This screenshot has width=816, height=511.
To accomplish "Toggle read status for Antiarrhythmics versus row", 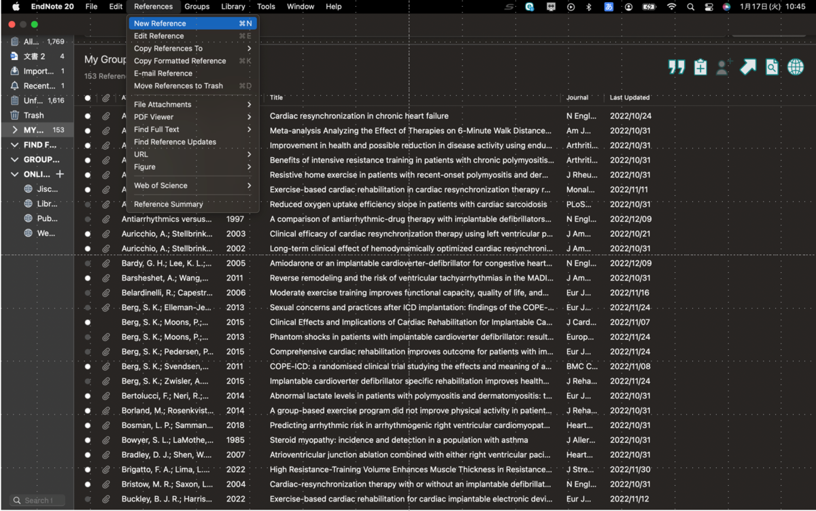I will 88,219.
